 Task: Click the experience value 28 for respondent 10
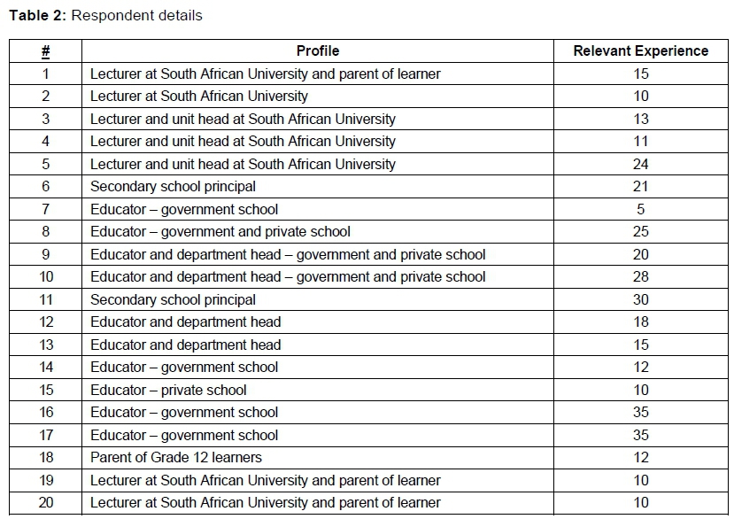pos(640,276)
